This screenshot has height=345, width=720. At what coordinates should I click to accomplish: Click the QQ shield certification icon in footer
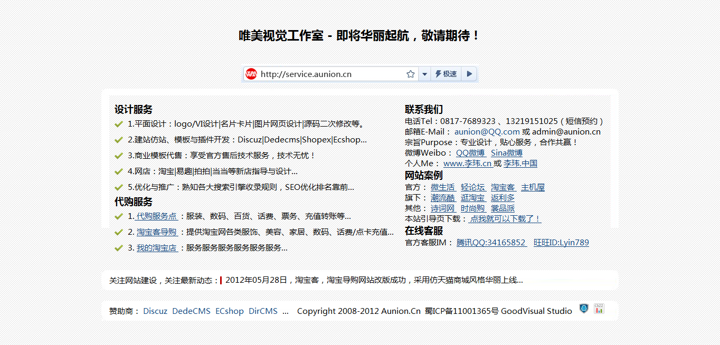click(584, 309)
